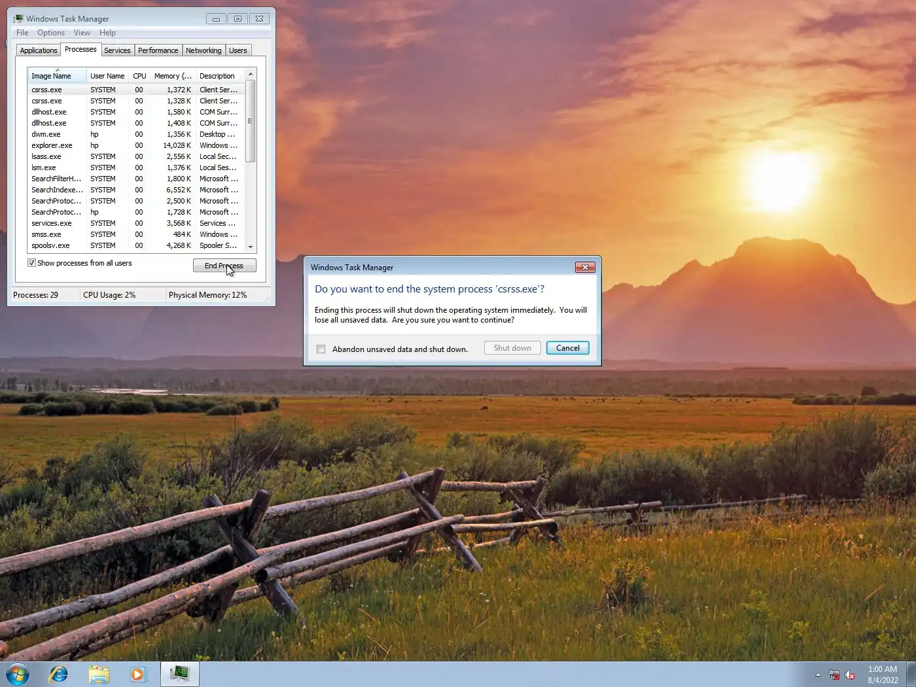This screenshot has height=687, width=916.
Task: Sort by CPU column header
Action: tap(139, 76)
